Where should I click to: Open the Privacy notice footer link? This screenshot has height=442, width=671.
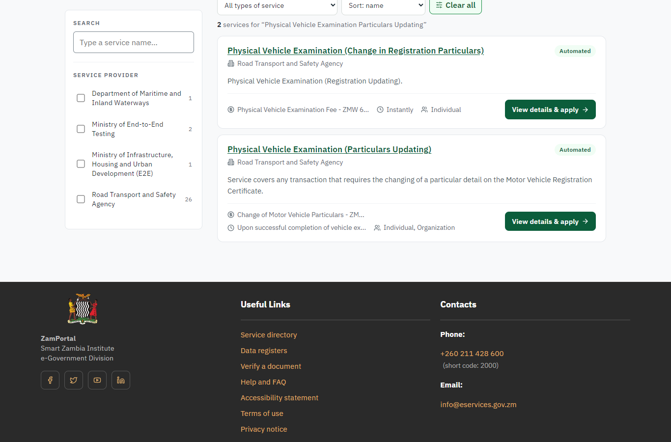(x=264, y=429)
